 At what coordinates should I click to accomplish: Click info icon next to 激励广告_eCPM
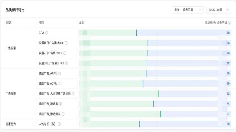coord(60,83)
